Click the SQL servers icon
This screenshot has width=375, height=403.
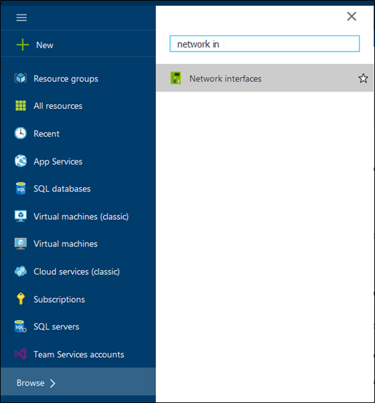[21, 326]
